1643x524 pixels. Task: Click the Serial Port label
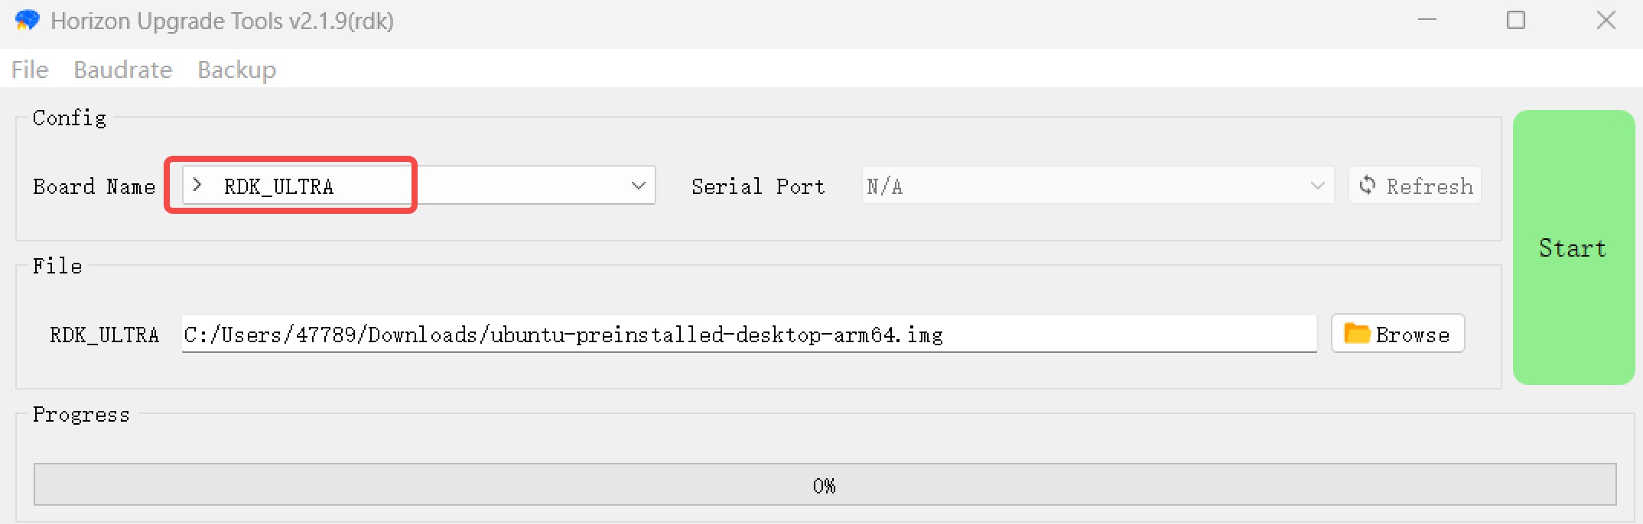click(x=758, y=186)
